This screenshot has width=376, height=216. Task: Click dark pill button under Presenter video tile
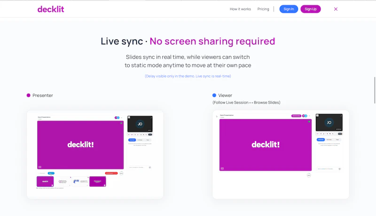[150, 135]
